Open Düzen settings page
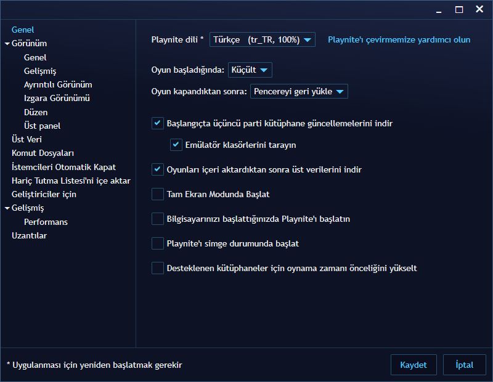This screenshot has width=493, height=382. 36,112
